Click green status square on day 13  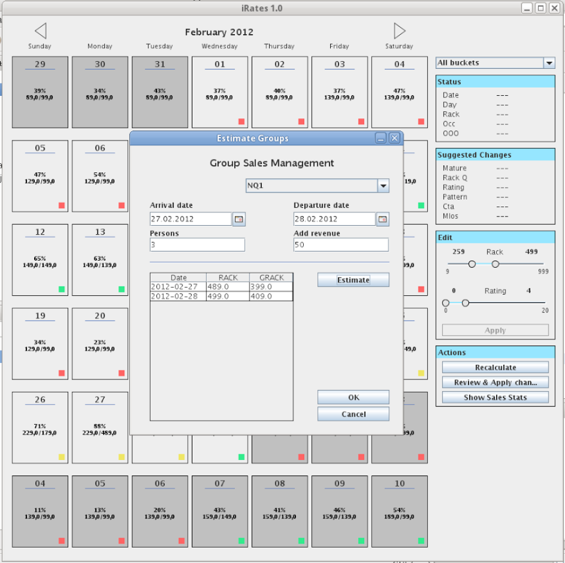tap(121, 289)
